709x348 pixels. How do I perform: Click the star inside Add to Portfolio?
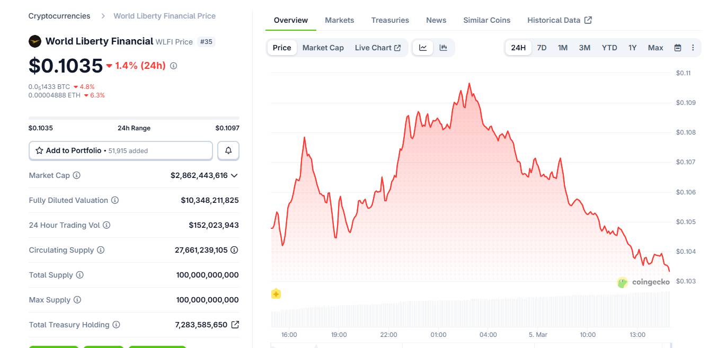tap(39, 150)
